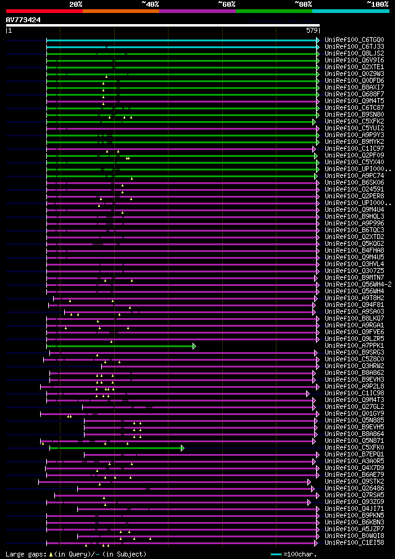The height and width of the screenshot is (559, 395).
Task: Select label UniRef100_B8AXI7
Action: 354,87
